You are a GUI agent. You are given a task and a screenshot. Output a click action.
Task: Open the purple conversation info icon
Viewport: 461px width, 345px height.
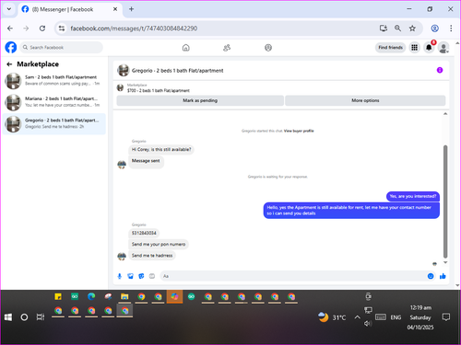pyautogui.click(x=440, y=70)
